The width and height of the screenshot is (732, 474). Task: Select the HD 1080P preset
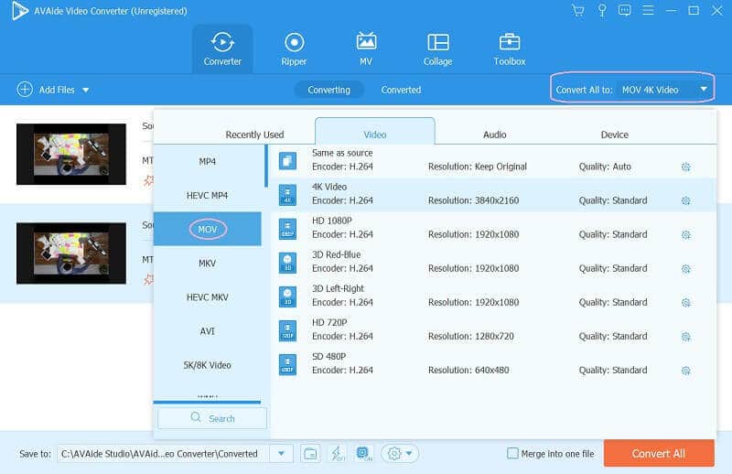tap(493, 229)
